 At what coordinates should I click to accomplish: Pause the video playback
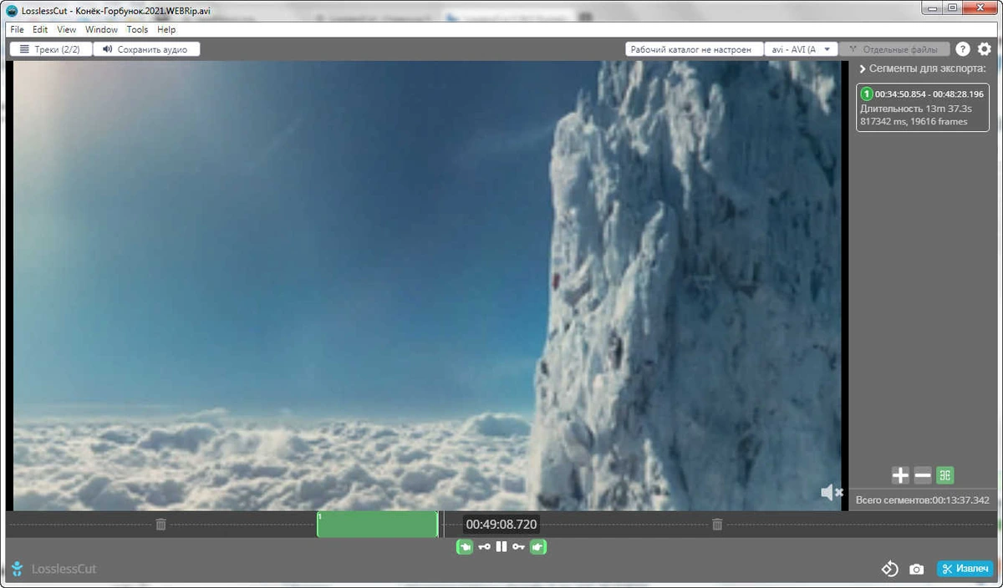pos(501,546)
